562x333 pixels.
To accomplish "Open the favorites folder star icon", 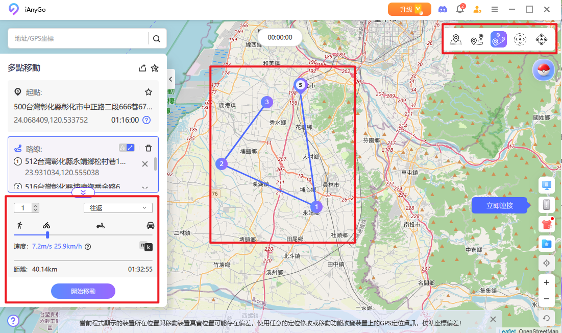I will (546, 244).
